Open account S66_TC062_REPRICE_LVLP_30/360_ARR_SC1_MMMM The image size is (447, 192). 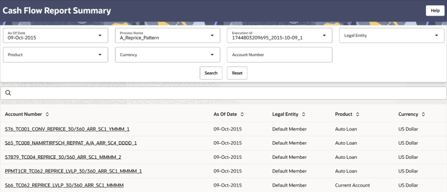pyautogui.click(x=64, y=185)
